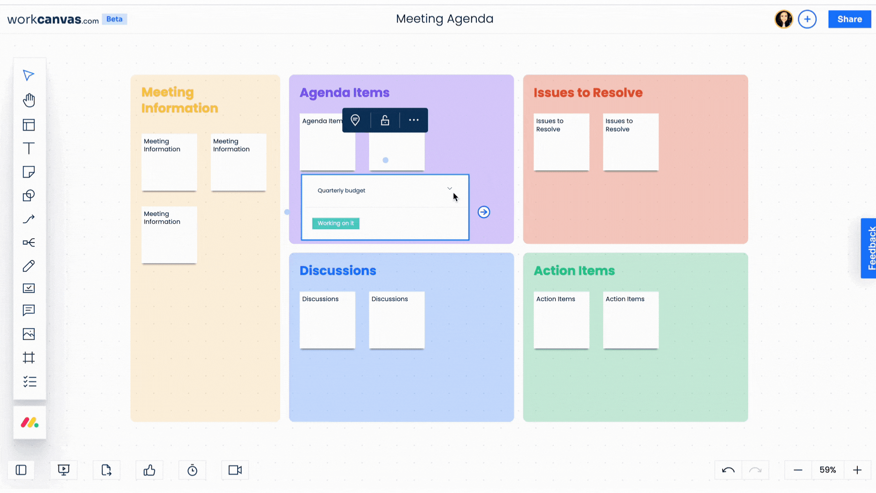The image size is (876, 493).
Task: Click the 'Working on it' status label
Action: click(335, 223)
